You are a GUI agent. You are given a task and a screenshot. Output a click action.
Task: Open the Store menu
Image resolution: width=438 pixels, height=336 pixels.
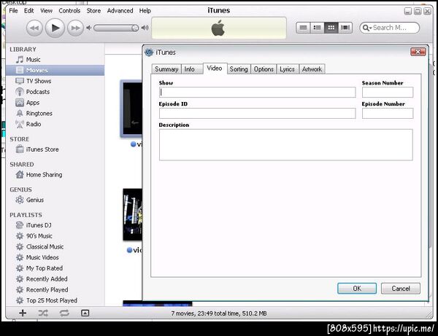(x=93, y=11)
